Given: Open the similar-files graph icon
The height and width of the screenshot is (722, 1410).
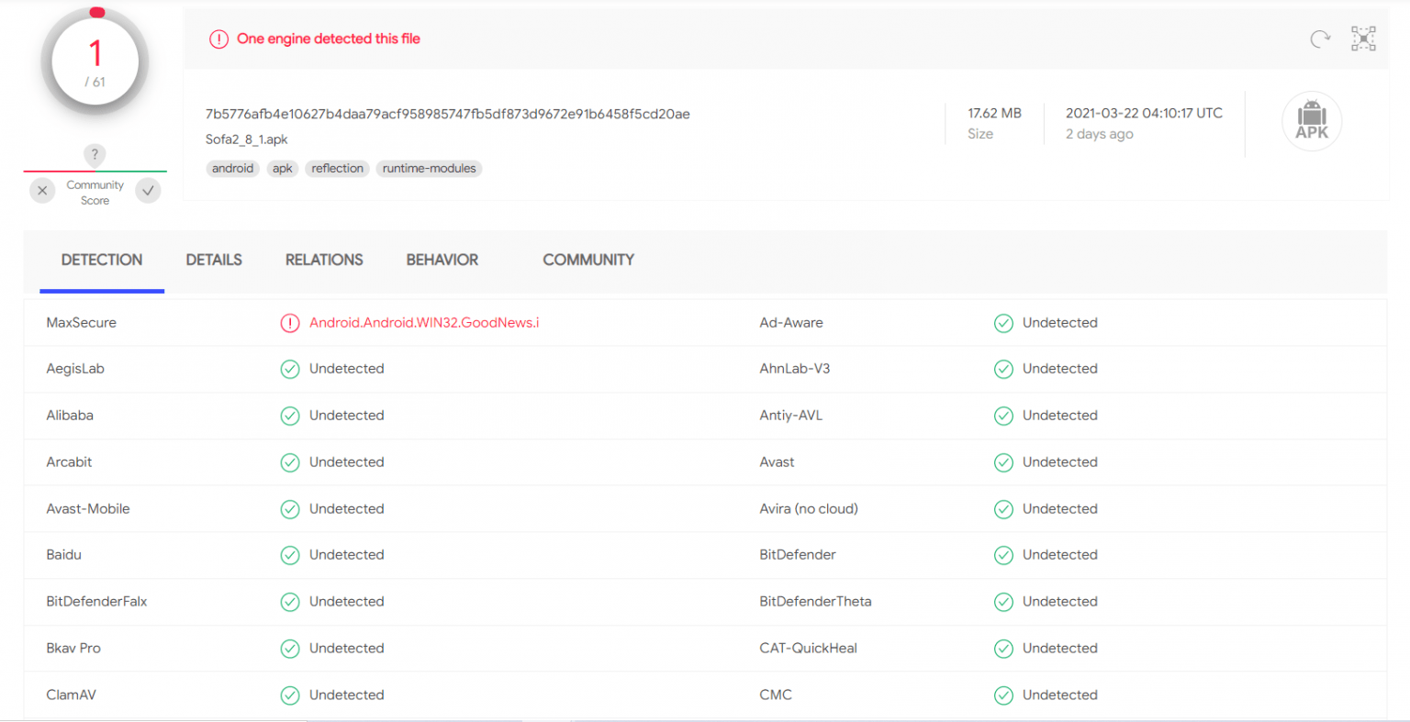Looking at the screenshot, I should [x=1363, y=39].
